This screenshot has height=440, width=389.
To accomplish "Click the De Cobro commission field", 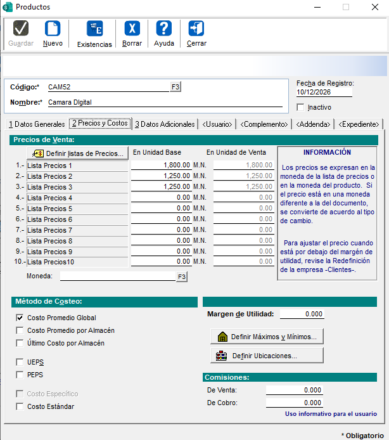I will coord(295,403).
